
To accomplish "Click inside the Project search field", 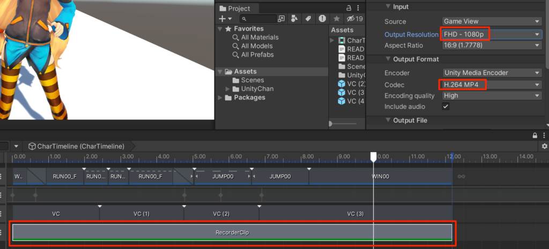I will pos(258,19).
